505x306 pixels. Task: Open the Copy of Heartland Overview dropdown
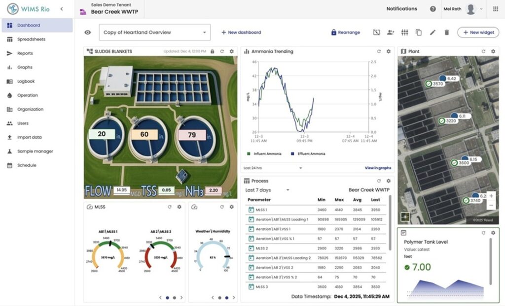tap(154, 32)
